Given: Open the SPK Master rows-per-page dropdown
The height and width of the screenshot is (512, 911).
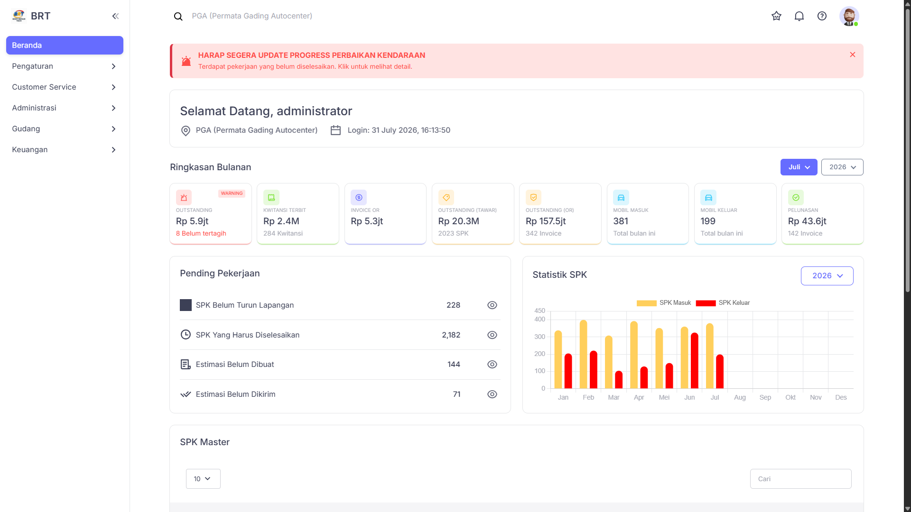Looking at the screenshot, I should [203, 479].
